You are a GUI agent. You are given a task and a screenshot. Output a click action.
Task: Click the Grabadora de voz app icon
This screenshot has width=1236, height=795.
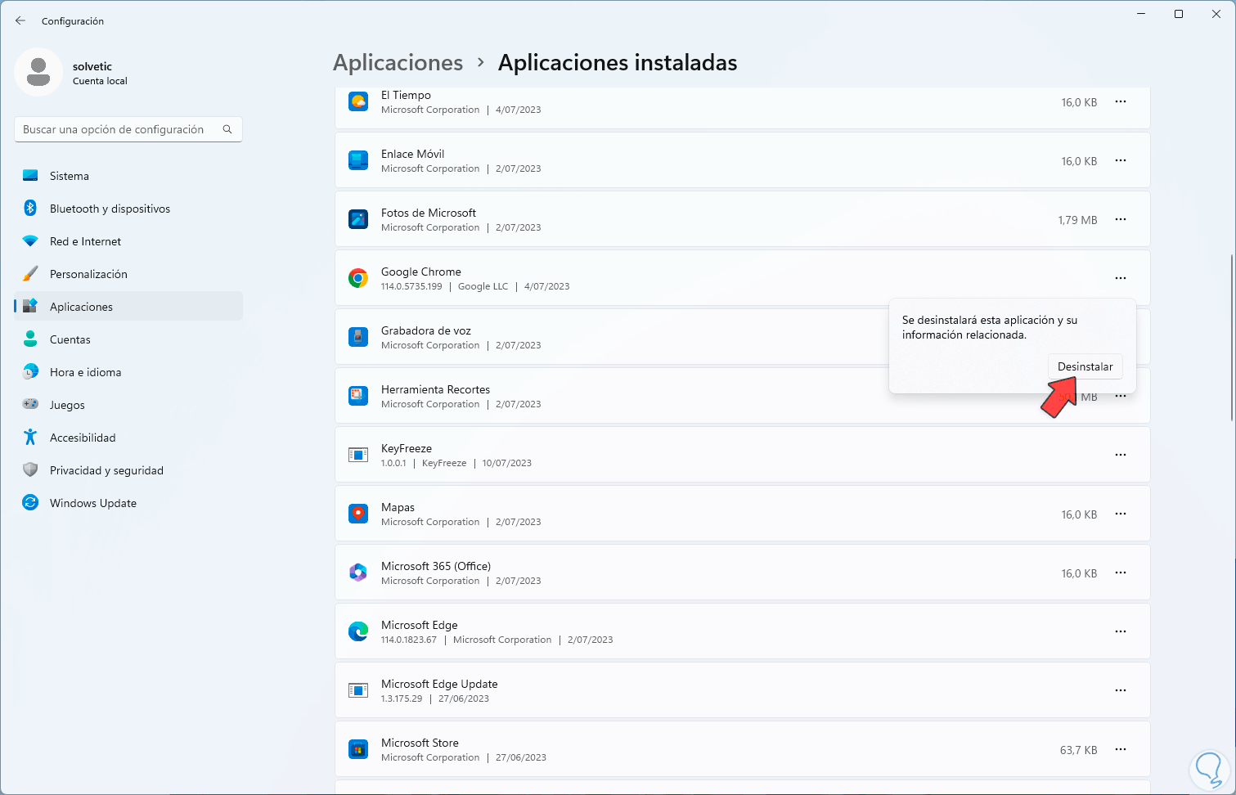click(358, 337)
